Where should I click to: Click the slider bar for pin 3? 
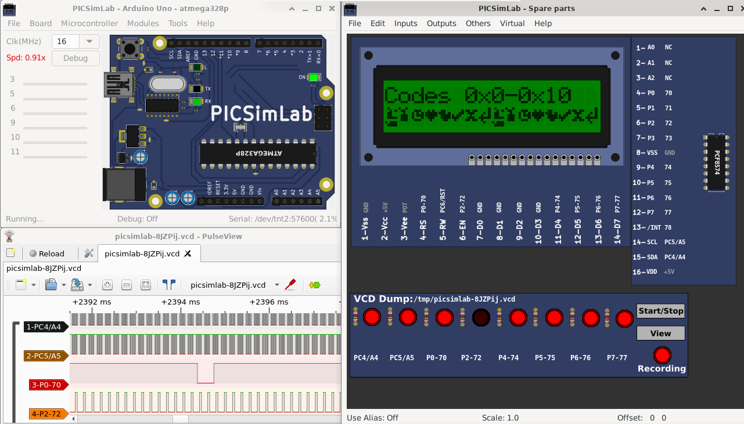click(x=55, y=84)
